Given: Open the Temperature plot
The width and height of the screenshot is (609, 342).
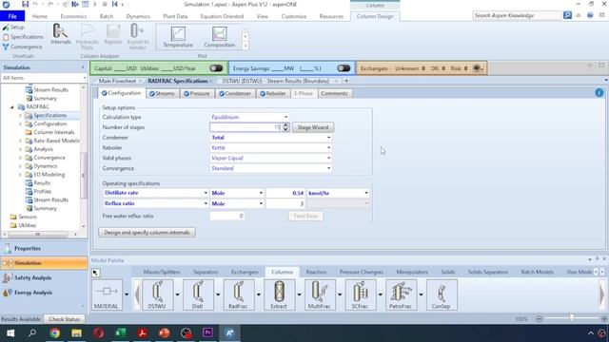Looking at the screenshot, I should click(178, 37).
